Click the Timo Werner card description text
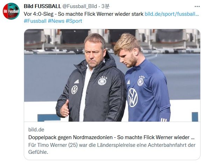This screenshot has width=203, height=164. (x=112, y=149)
